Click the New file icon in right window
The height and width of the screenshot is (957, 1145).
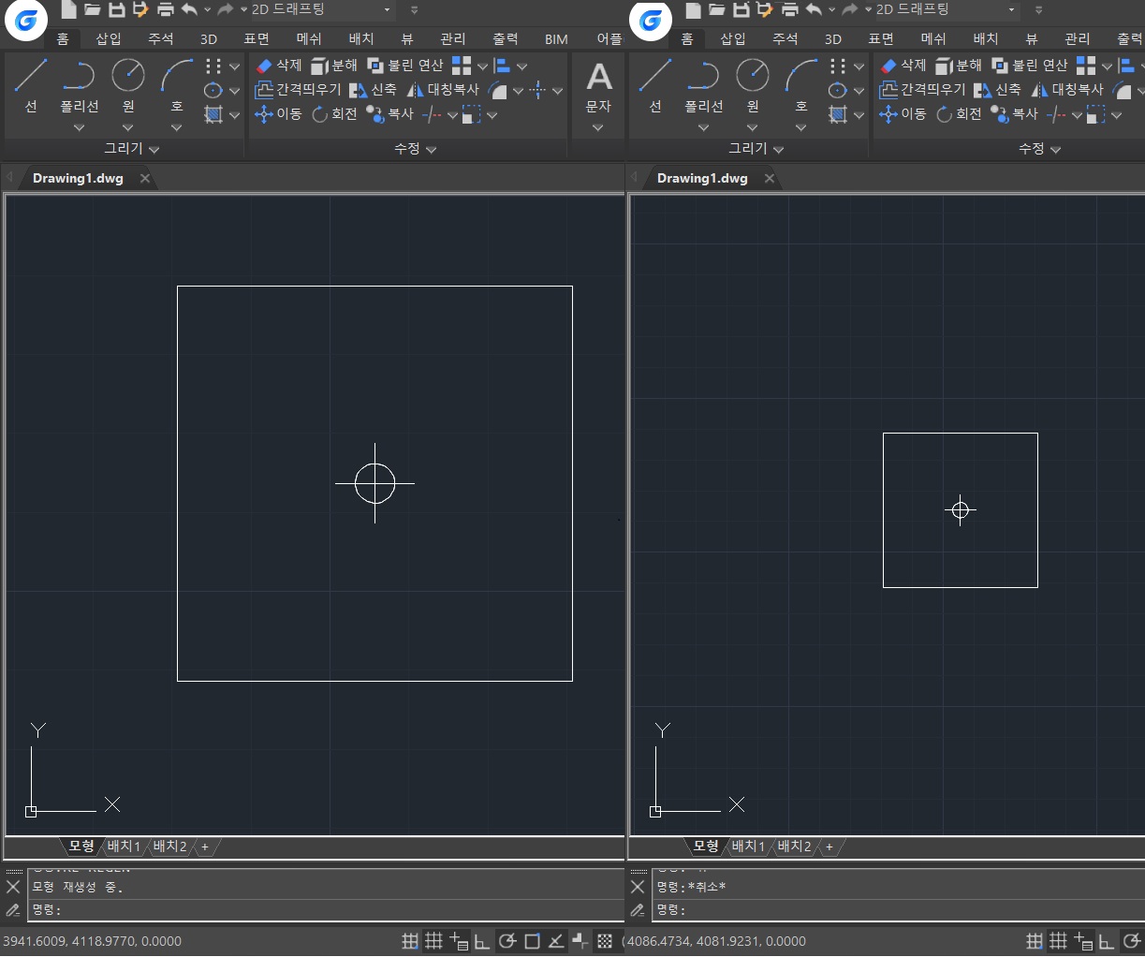(x=693, y=10)
